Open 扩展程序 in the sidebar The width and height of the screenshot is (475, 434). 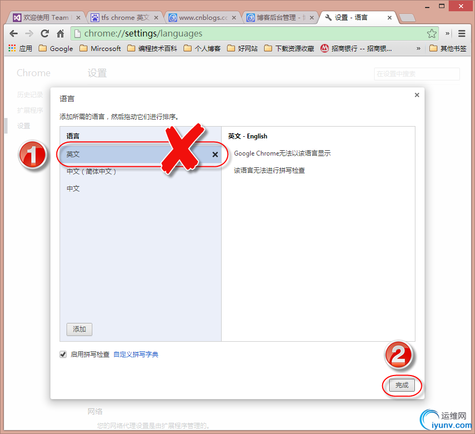(x=30, y=110)
